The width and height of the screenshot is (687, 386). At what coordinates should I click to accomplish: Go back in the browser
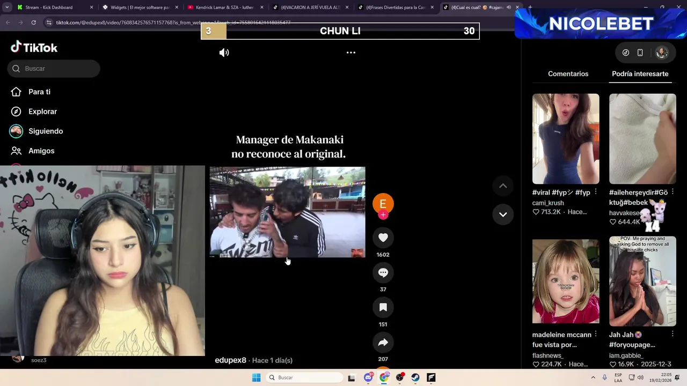click(x=8, y=23)
